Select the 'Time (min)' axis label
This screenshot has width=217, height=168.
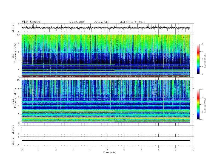pos(110,152)
